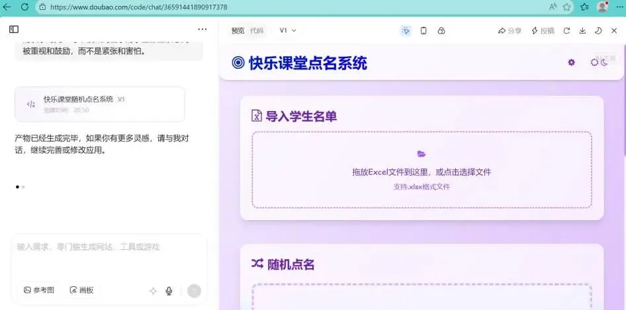This screenshot has width=626, height=310.
Task: Click the 快乐课堂点名系统 title
Action: (308, 63)
